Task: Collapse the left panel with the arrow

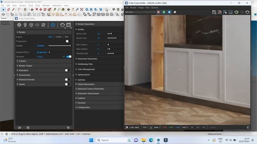Action: pos(14,75)
